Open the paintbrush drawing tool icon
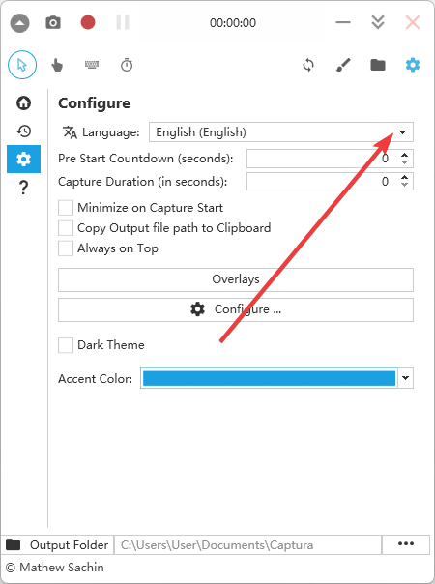The width and height of the screenshot is (435, 584). pyautogui.click(x=343, y=65)
